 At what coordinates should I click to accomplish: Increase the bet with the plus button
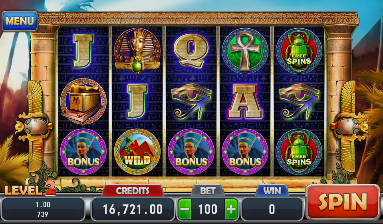pyautogui.click(x=231, y=209)
